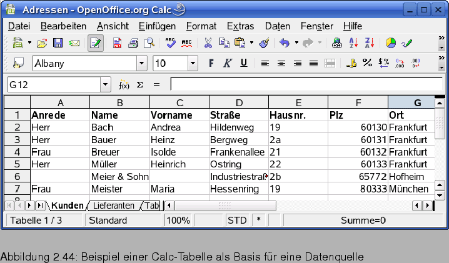Open Undo history dropdown arrow
The width and height of the screenshot is (449, 263).
click(296, 43)
